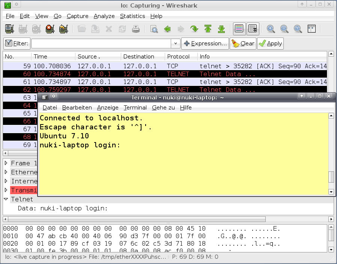Expand the Ethernet tree node
337x264 pixels.
tap(6, 172)
